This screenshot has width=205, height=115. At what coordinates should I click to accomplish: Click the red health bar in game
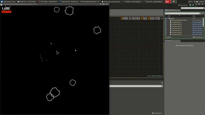point(6,12)
